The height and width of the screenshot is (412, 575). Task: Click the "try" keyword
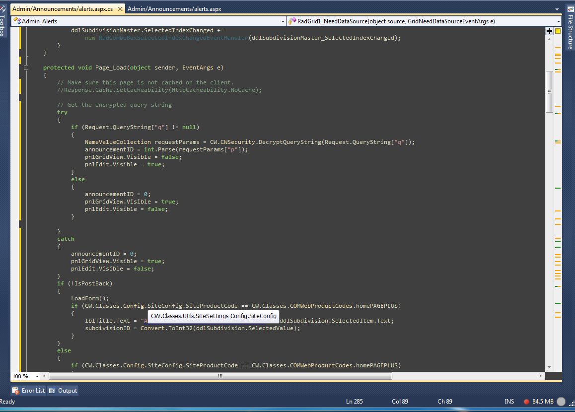63,113
